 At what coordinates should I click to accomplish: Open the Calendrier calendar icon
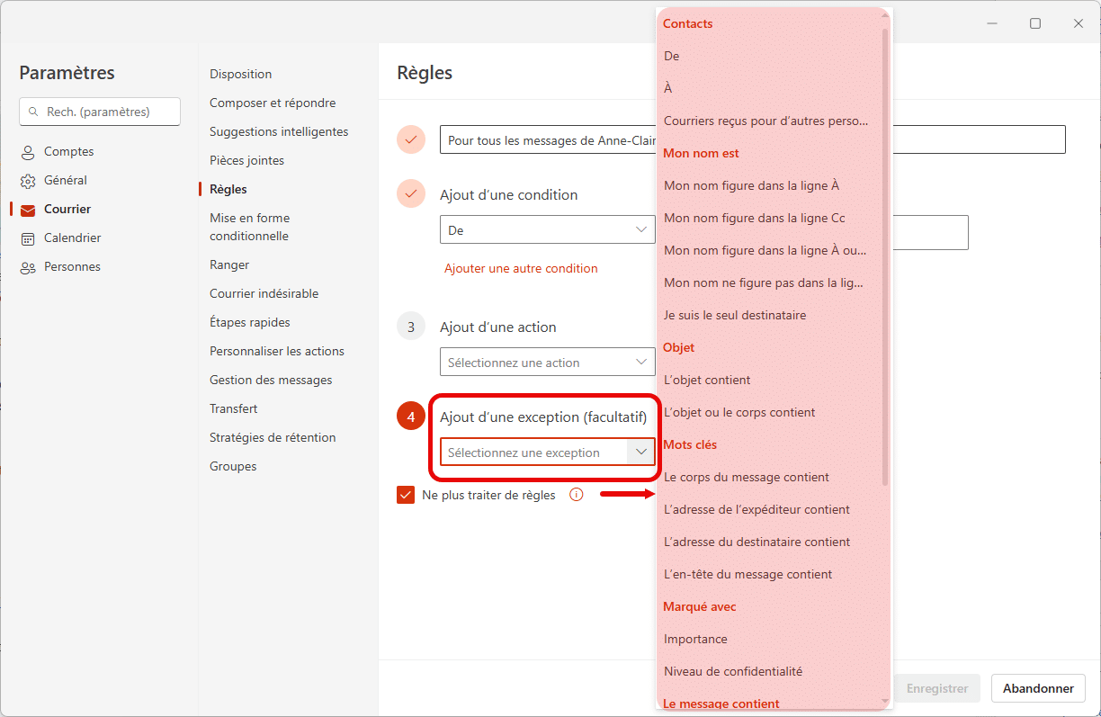tap(28, 238)
